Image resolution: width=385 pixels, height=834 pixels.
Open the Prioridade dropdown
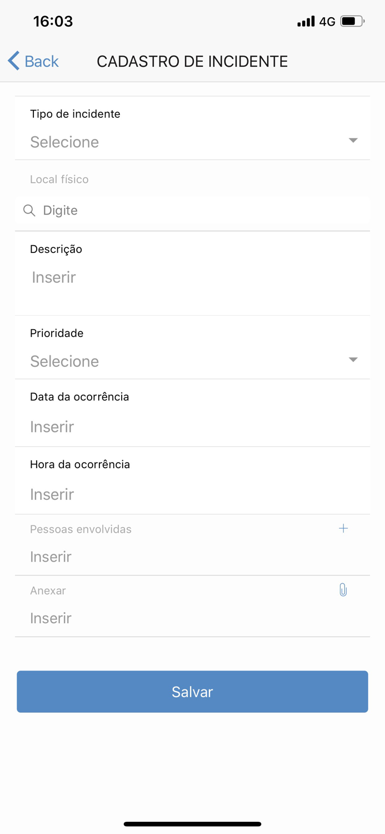[x=192, y=361]
